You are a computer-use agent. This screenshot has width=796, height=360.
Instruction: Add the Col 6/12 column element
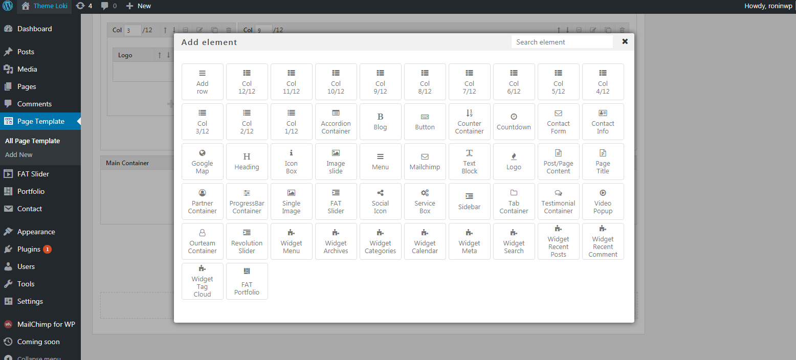click(514, 82)
